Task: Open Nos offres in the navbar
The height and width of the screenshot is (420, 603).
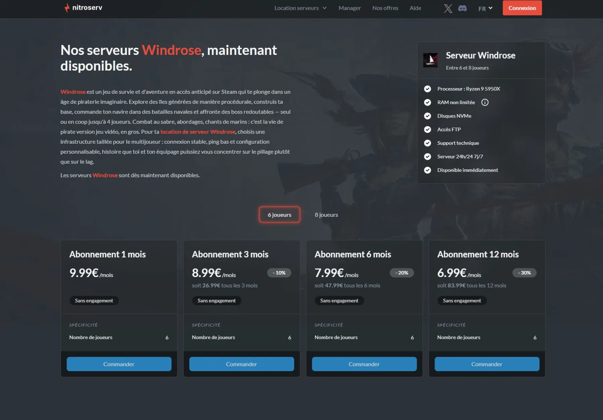Action: click(385, 8)
